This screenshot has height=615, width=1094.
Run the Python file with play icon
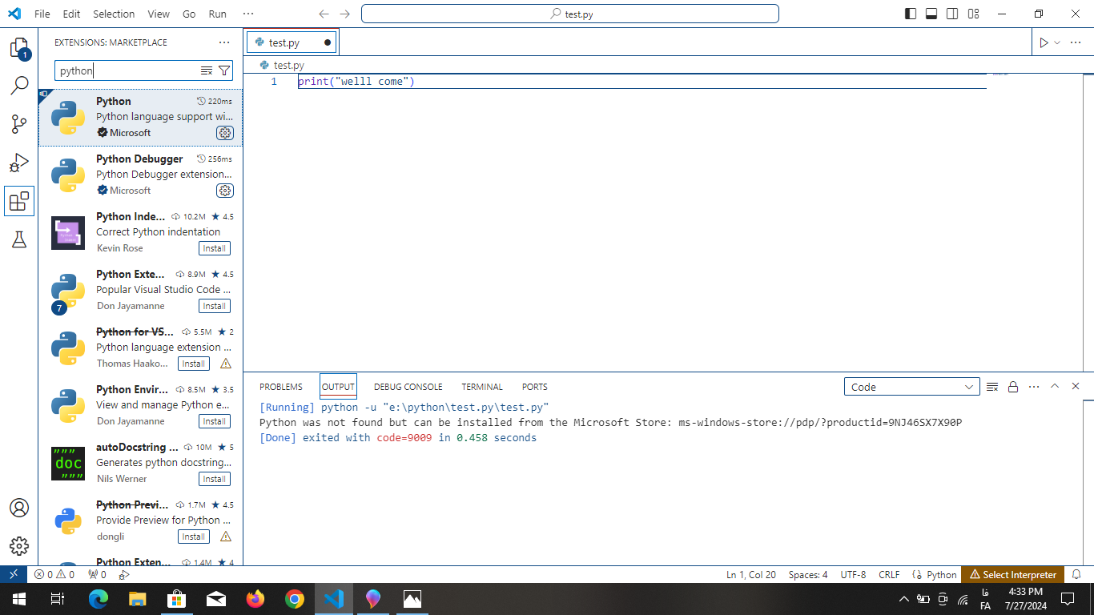pos(1044,42)
